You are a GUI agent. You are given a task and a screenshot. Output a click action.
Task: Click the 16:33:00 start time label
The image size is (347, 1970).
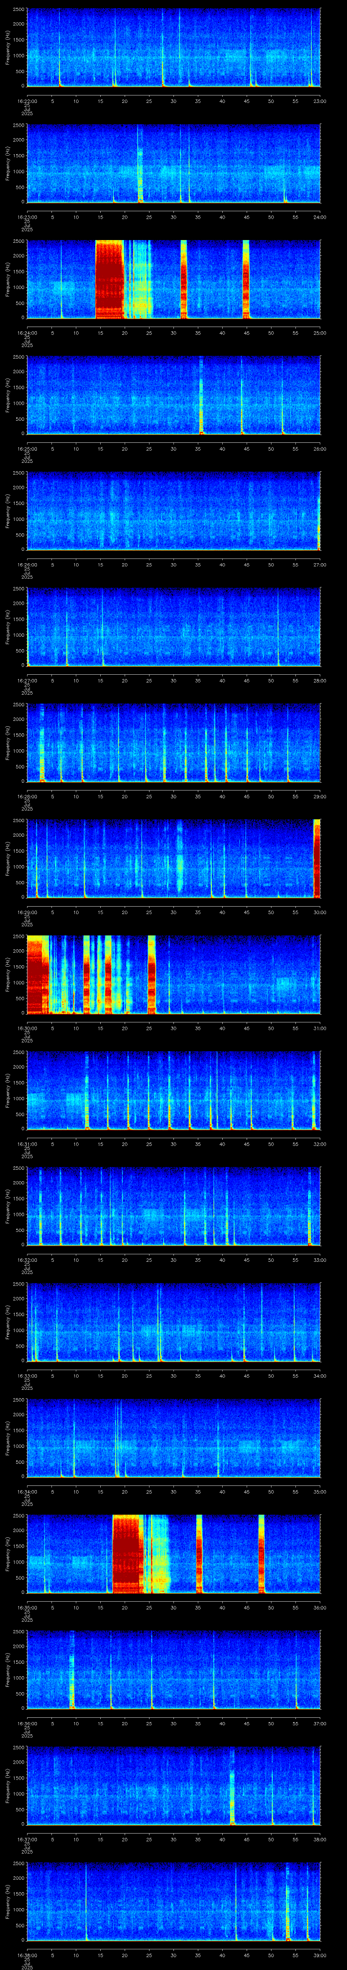[x=27, y=1376]
